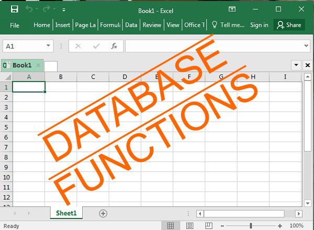
Task: Click the Tell me lightbulb search box
Action: coord(228,25)
